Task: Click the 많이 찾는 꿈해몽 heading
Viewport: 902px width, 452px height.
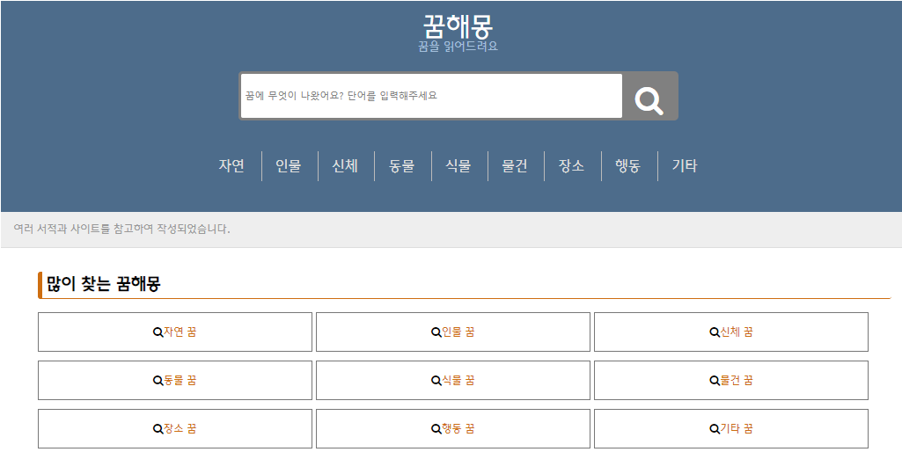Action: [104, 284]
